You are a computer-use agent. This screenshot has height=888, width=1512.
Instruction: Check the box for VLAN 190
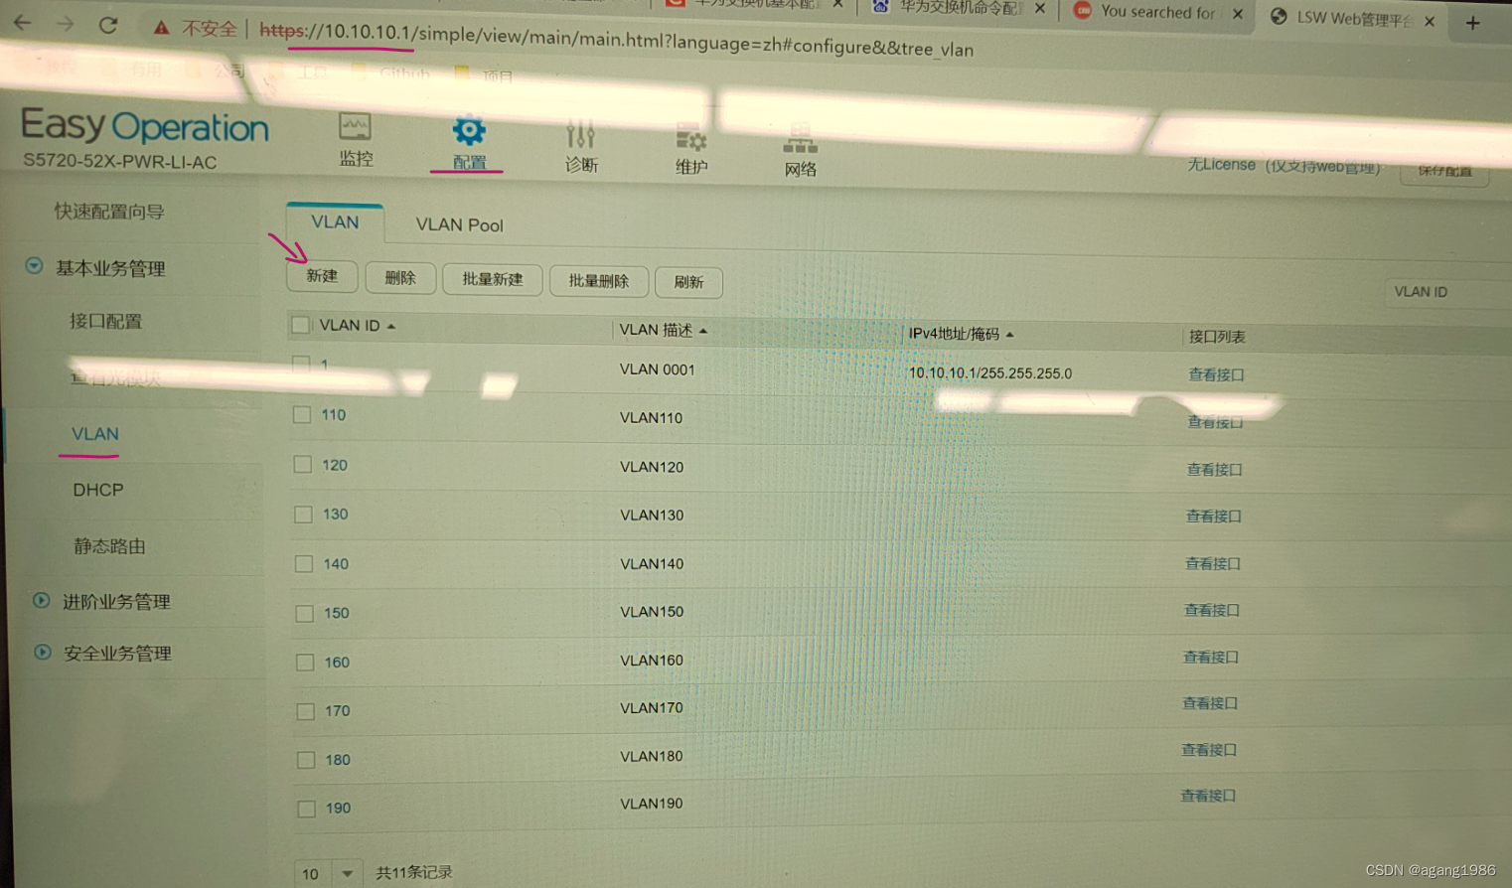307,809
